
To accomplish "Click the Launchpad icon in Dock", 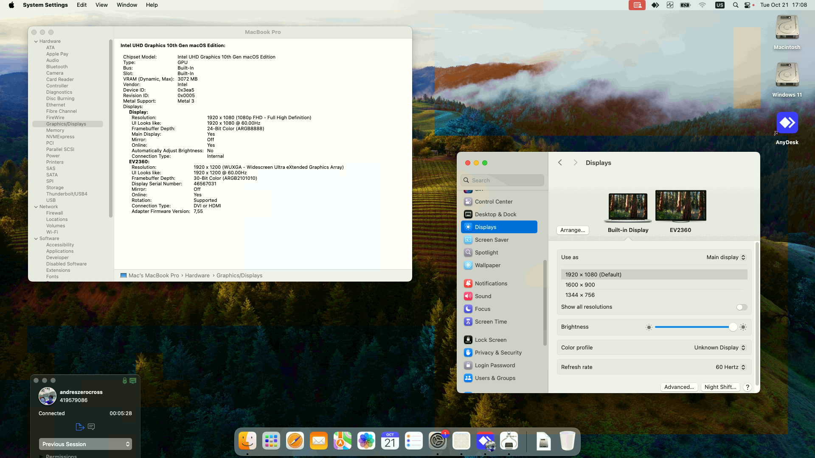I will (271, 441).
